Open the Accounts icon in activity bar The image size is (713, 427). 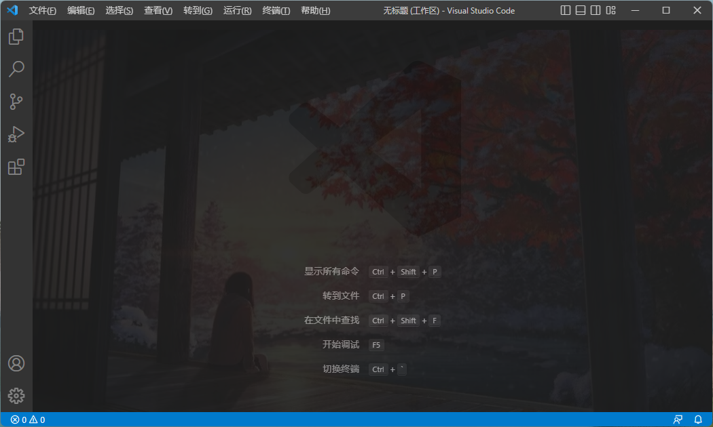[16, 363]
